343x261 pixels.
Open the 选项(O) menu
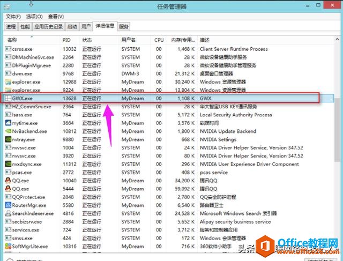34,17
